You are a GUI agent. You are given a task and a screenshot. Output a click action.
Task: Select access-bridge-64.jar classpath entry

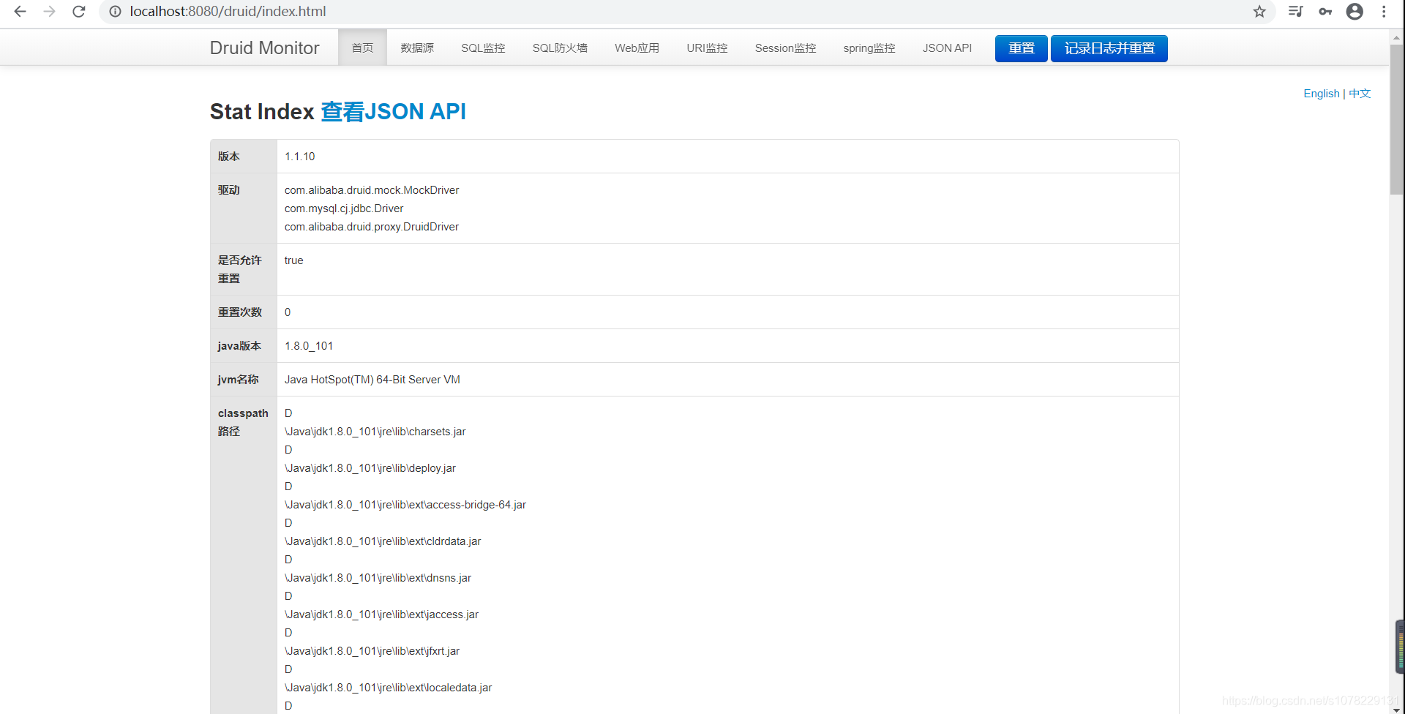(x=405, y=505)
